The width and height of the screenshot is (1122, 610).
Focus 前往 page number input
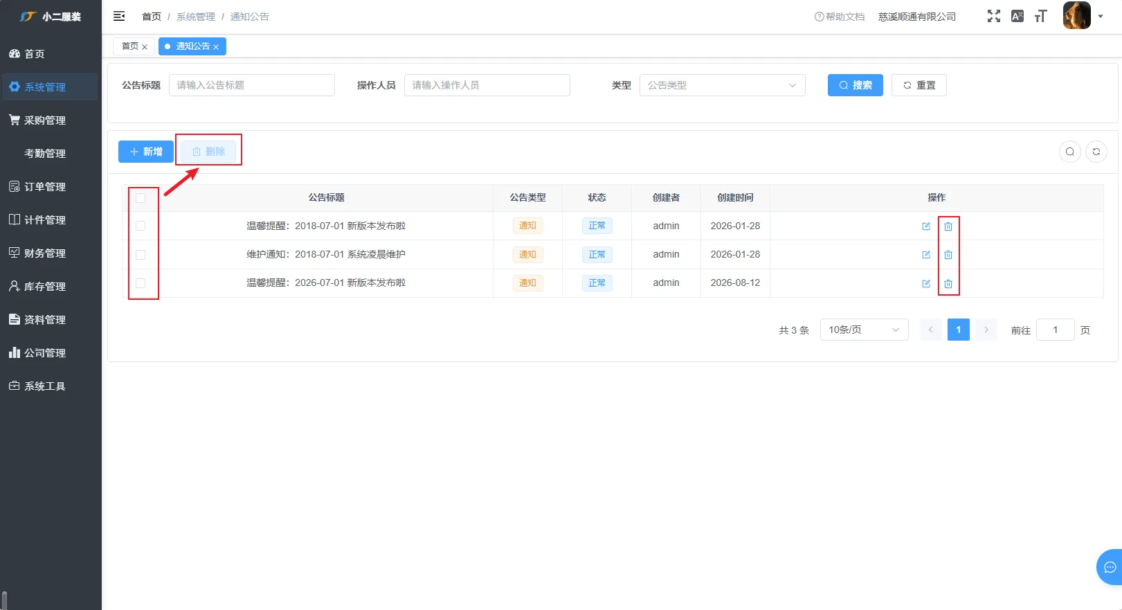click(1056, 330)
